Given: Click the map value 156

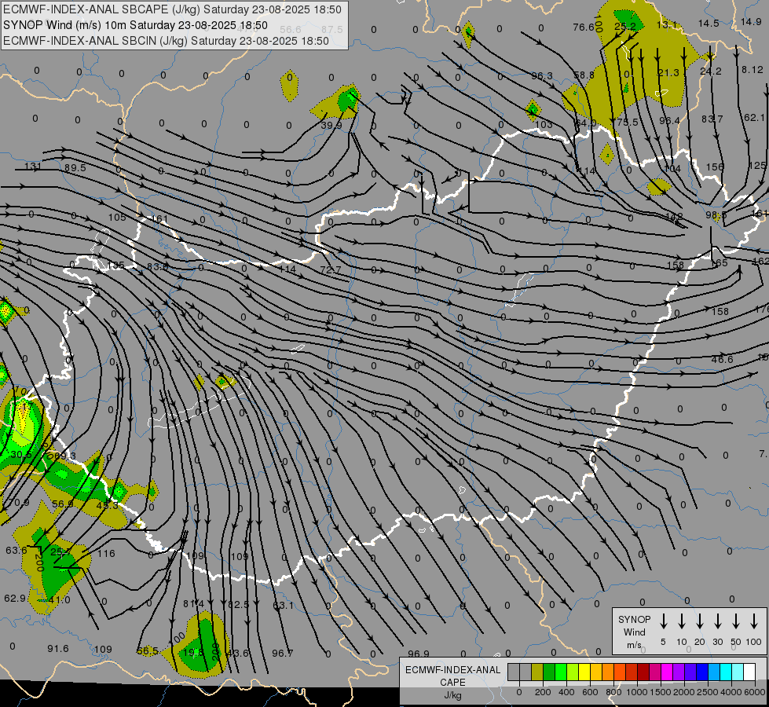Looking at the screenshot, I should [715, 167].
